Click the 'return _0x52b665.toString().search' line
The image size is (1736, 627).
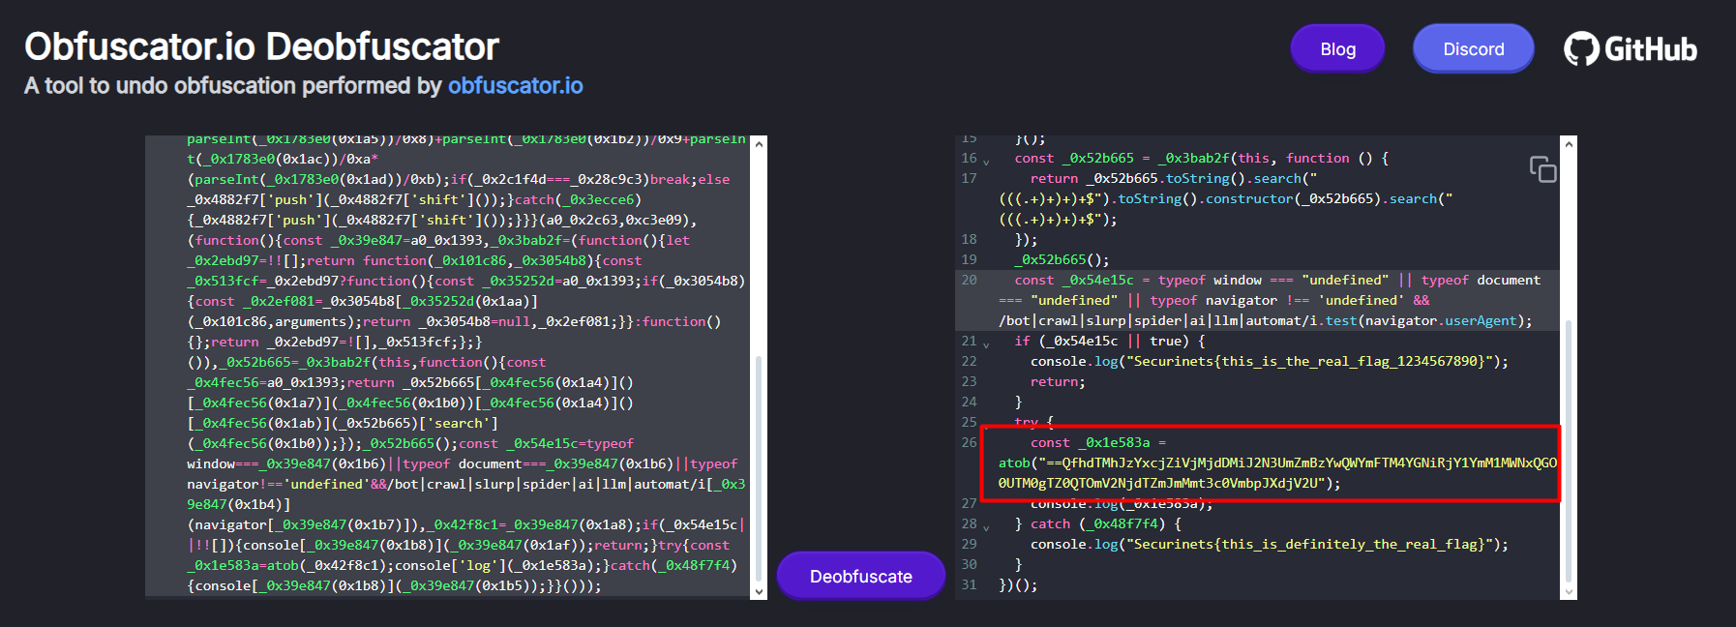1174,178
